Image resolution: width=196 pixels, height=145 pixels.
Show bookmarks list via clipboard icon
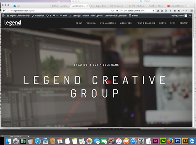(162, 11)
